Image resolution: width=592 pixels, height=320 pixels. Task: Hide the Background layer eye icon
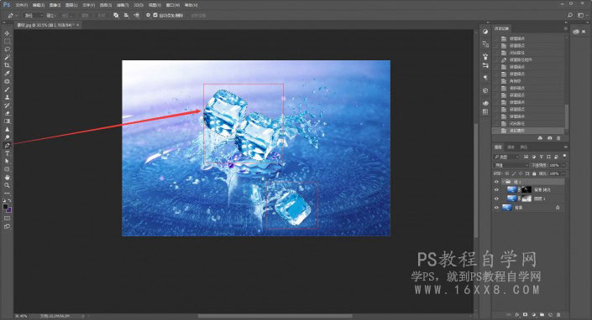point(496,208)
